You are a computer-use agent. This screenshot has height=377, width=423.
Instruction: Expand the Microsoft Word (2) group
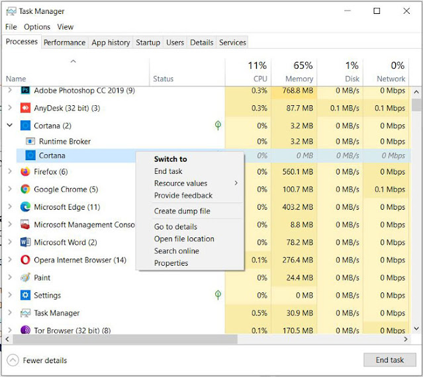pyautogui.click(x=10, y=242)
